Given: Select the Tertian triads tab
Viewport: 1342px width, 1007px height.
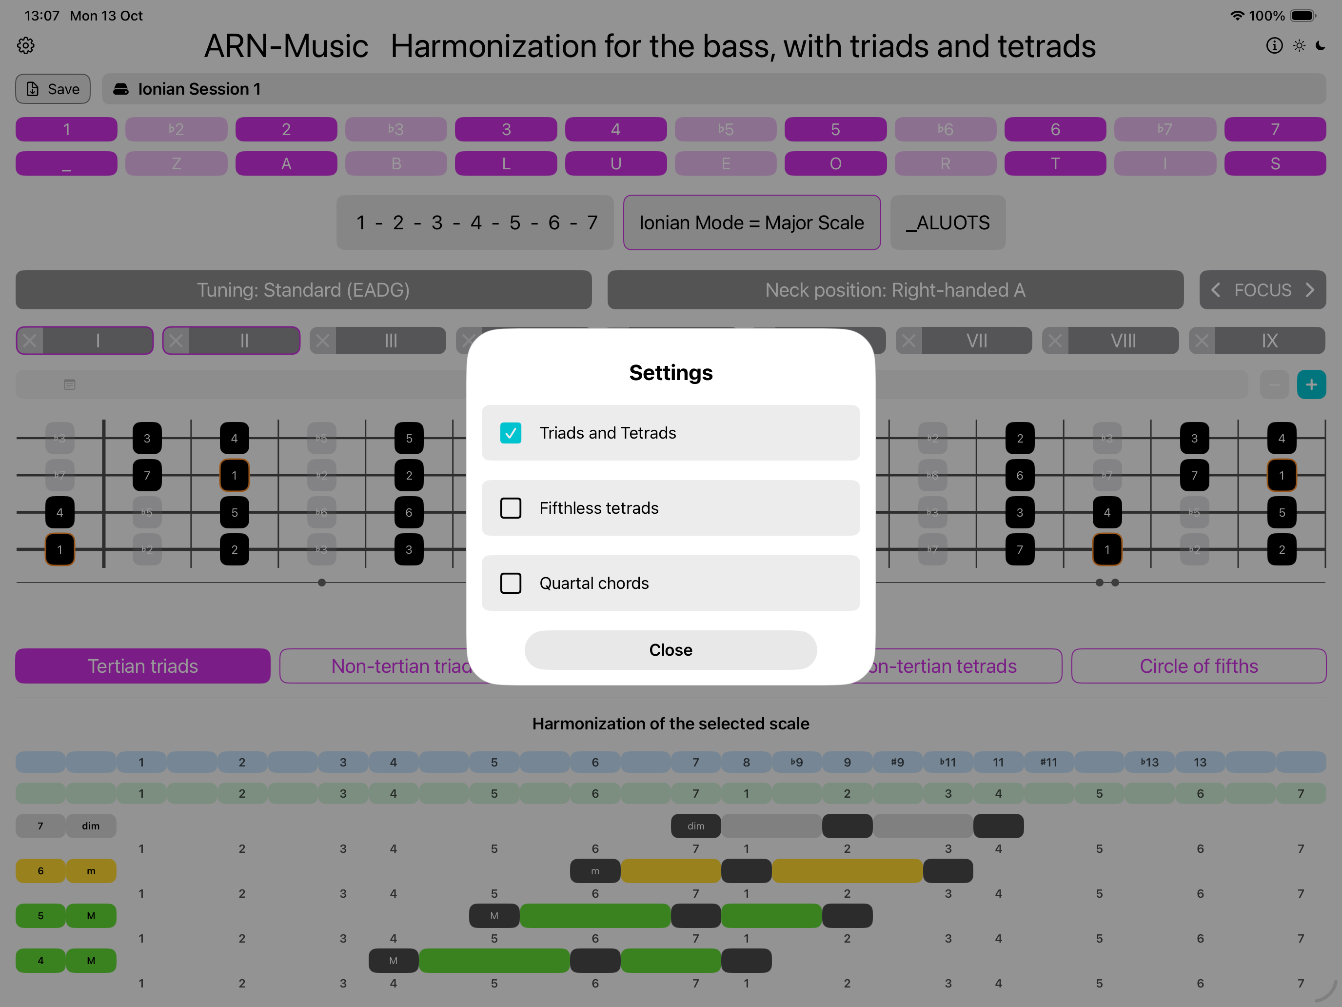Looking at the screenshot, I should (142, 666).
